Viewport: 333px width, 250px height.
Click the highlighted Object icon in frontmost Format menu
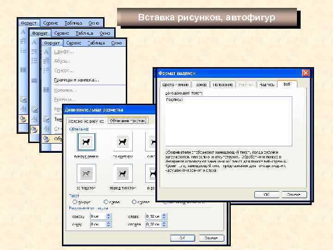[46, 139]
